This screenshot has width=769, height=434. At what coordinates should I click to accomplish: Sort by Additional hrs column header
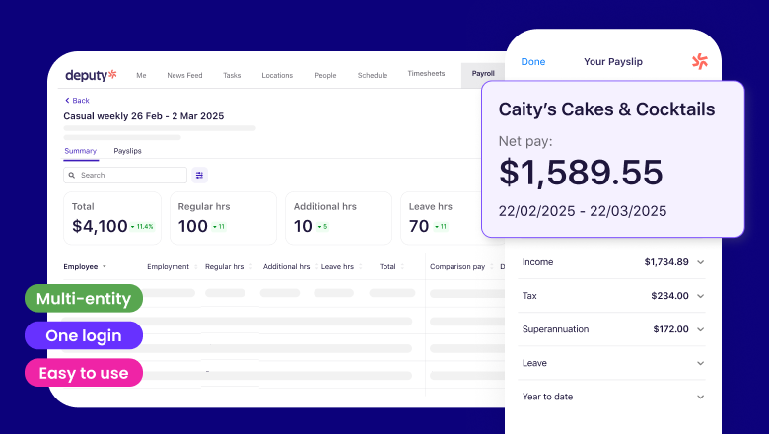coord(290,266)
